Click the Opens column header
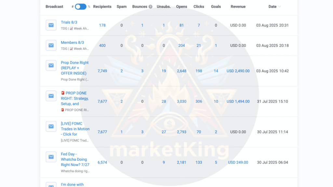Image resolution: width=333 pixels, height=187 pixels. [181, 6]
